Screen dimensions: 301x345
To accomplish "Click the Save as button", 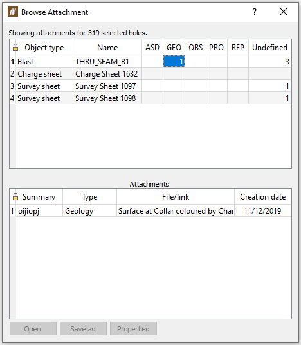I will pos(83,329).
